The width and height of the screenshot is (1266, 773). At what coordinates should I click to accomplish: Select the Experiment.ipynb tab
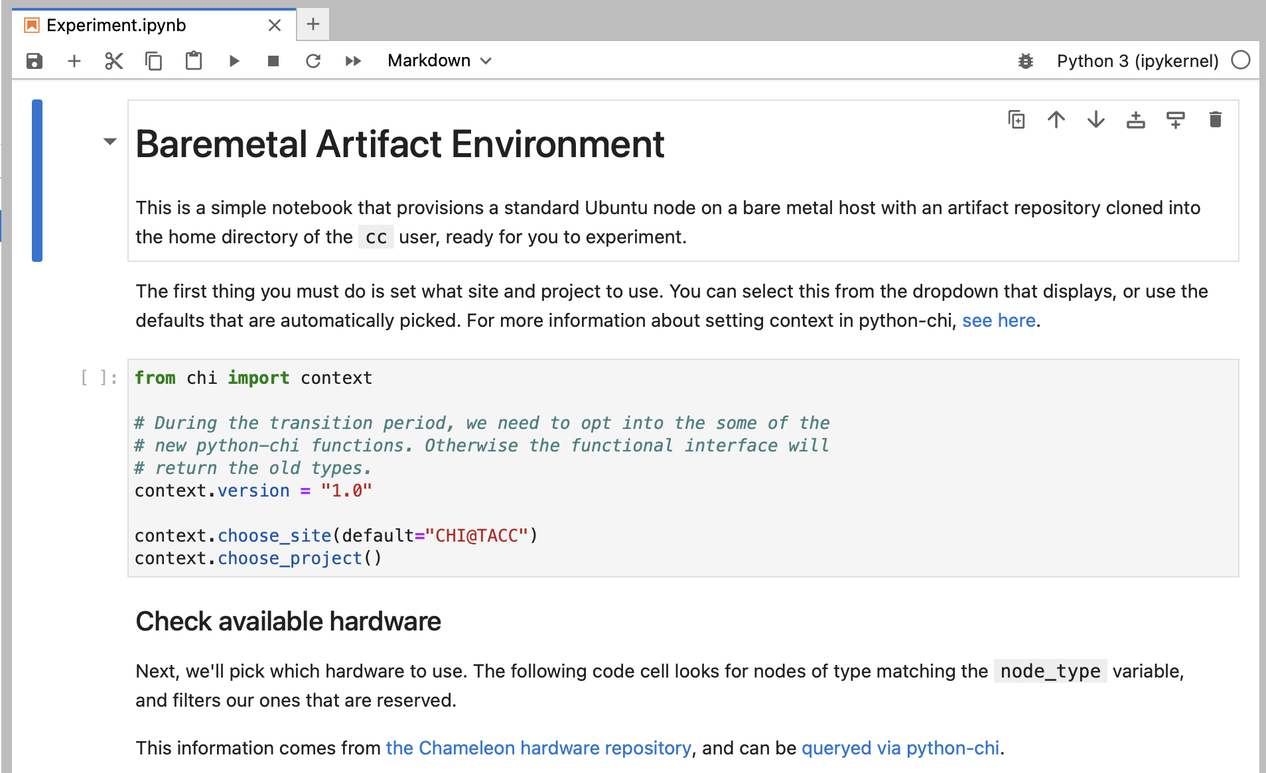tap(154, 25)
